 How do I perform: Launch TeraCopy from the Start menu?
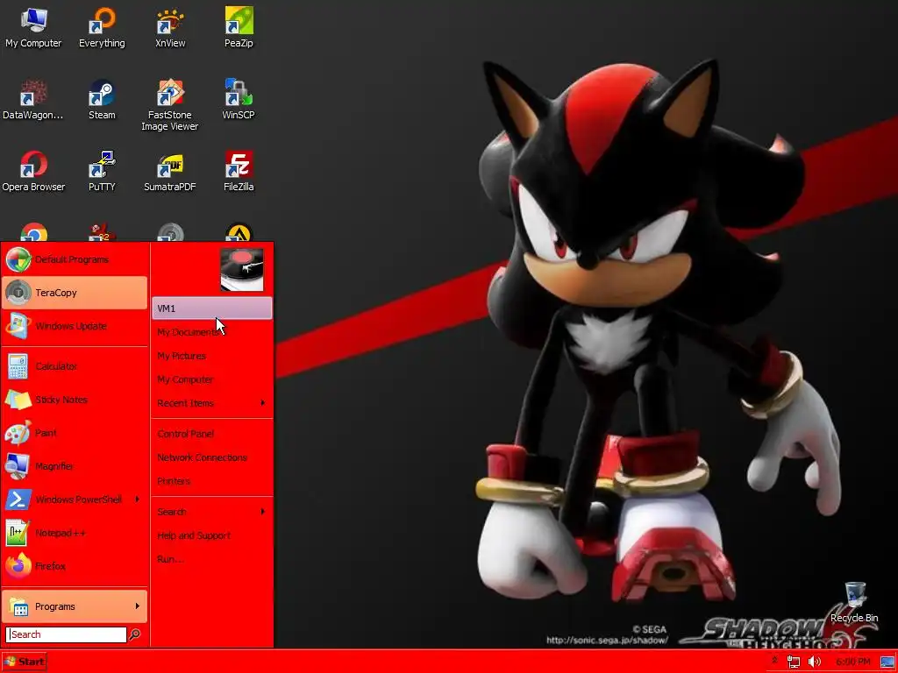tap(75, 293)
